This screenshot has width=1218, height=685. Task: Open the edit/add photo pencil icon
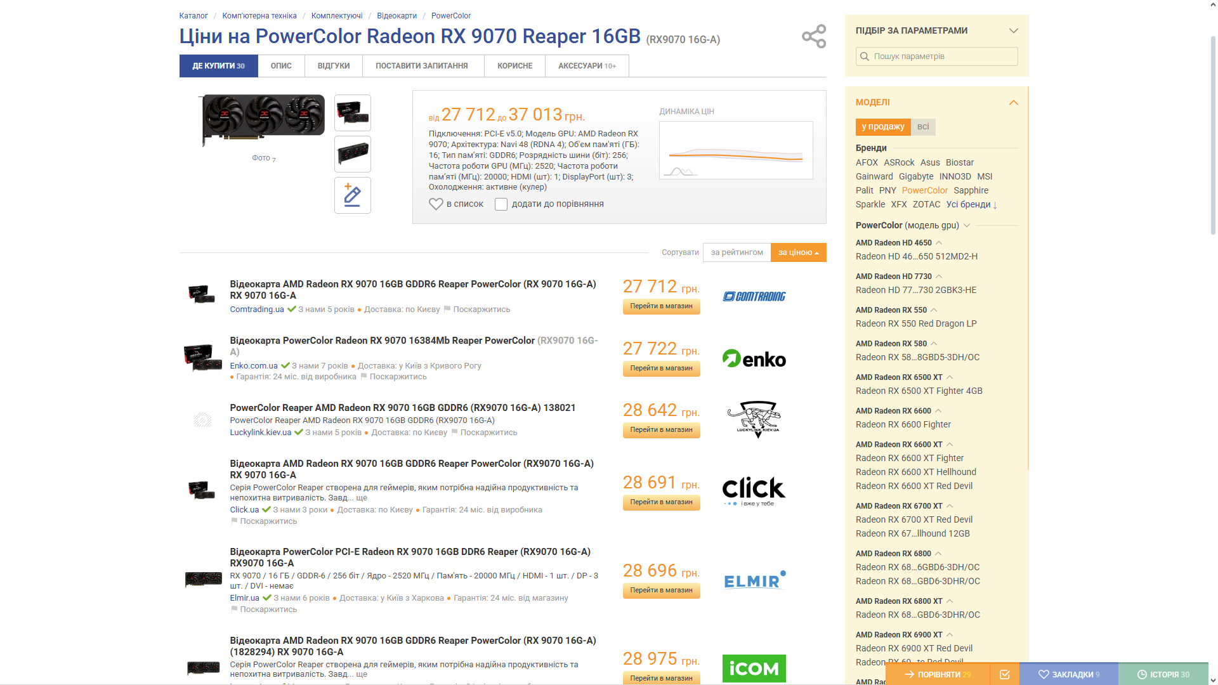353,195
